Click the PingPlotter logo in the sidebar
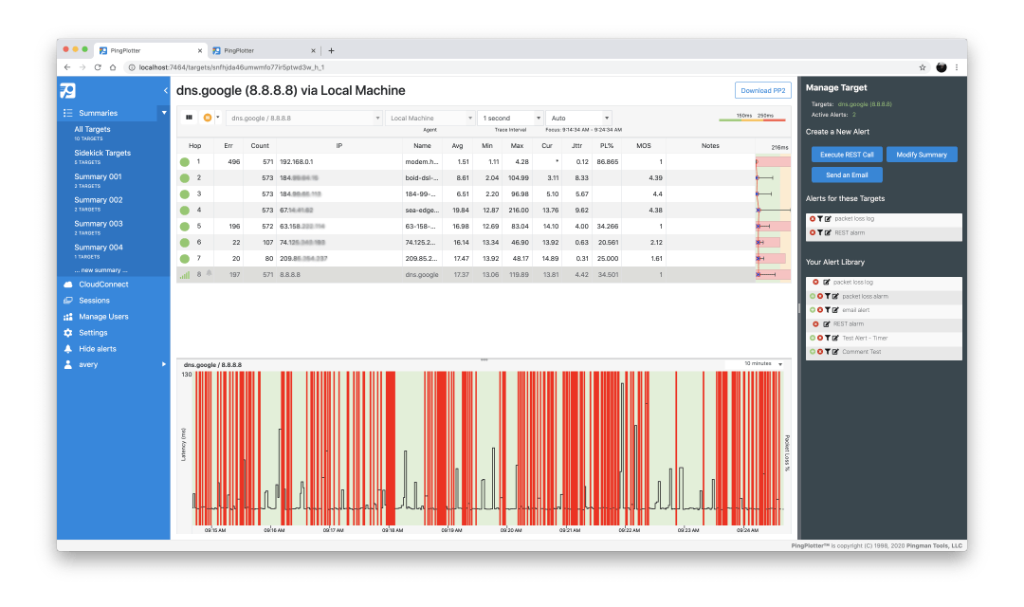This screenshot has width=1024, height=607. click(67, 91)
